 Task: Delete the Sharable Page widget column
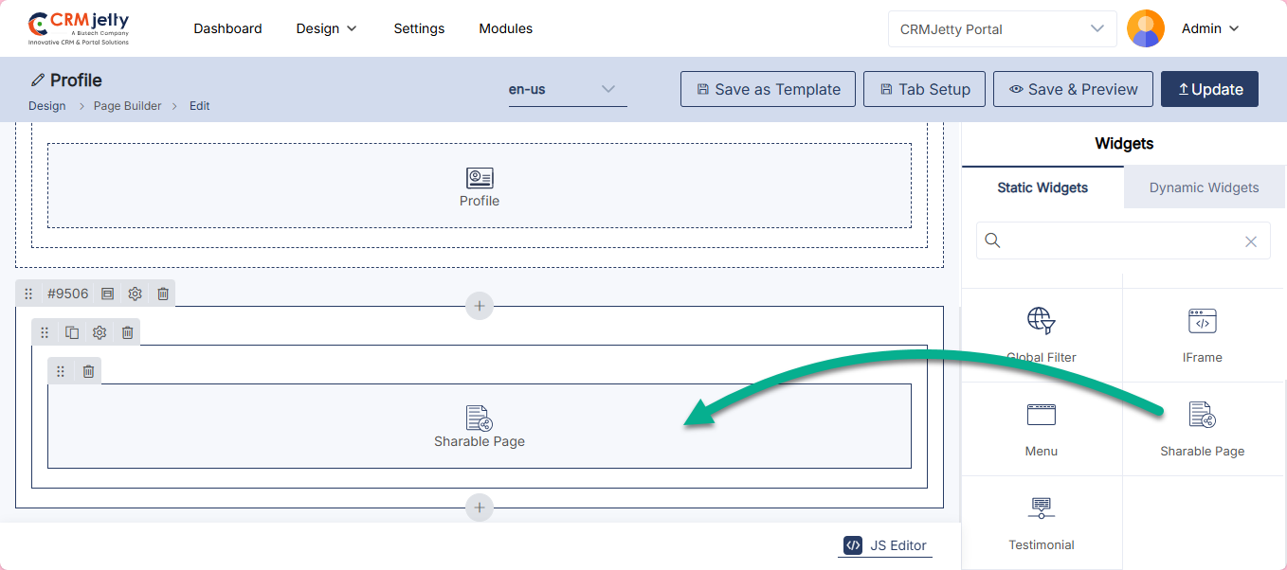tap(88, 371)
